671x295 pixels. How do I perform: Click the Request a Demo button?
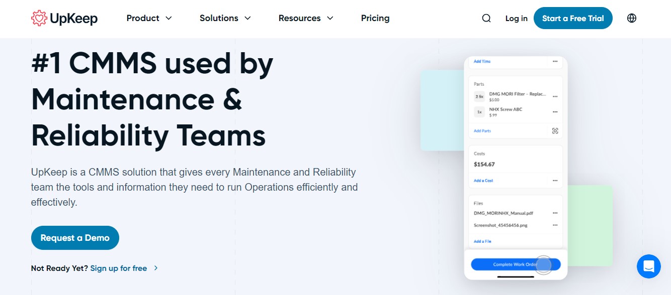75,237
